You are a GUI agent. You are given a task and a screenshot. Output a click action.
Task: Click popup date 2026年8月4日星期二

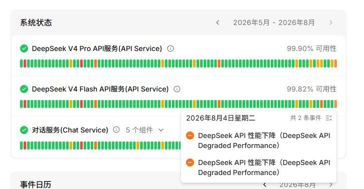tap(221, 118)
